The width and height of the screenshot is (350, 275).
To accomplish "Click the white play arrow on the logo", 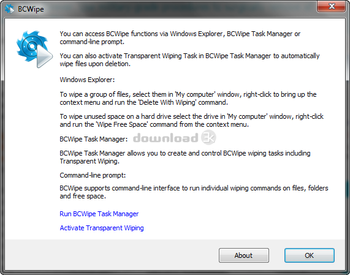I will (44, 56).
